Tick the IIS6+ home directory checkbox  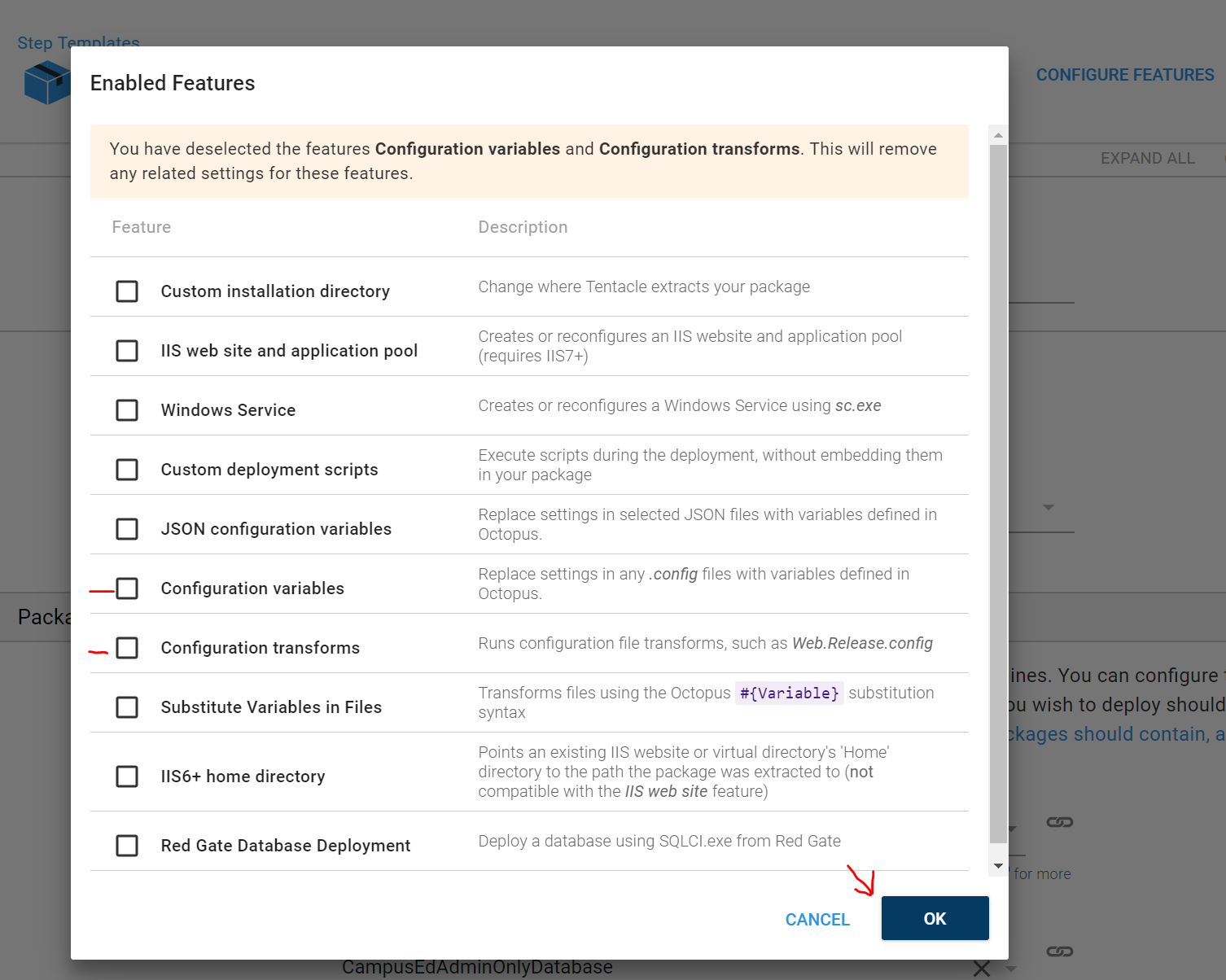point(127,777)
